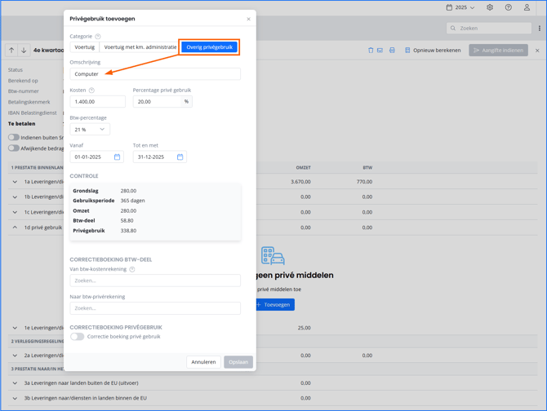Click Privégebruik value 338,80
Image resolution: width=547 pixels, height=411 pixels.
click(128, 231)
